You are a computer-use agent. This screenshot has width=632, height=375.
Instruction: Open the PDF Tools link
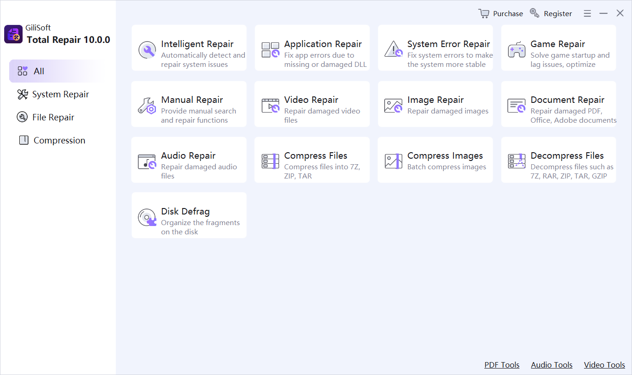click(502, 365)
